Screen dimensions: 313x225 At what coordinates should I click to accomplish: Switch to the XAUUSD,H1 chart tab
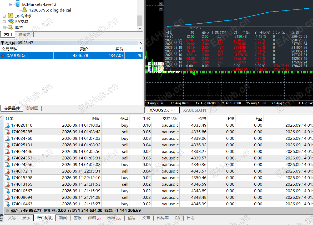(195, 110)
